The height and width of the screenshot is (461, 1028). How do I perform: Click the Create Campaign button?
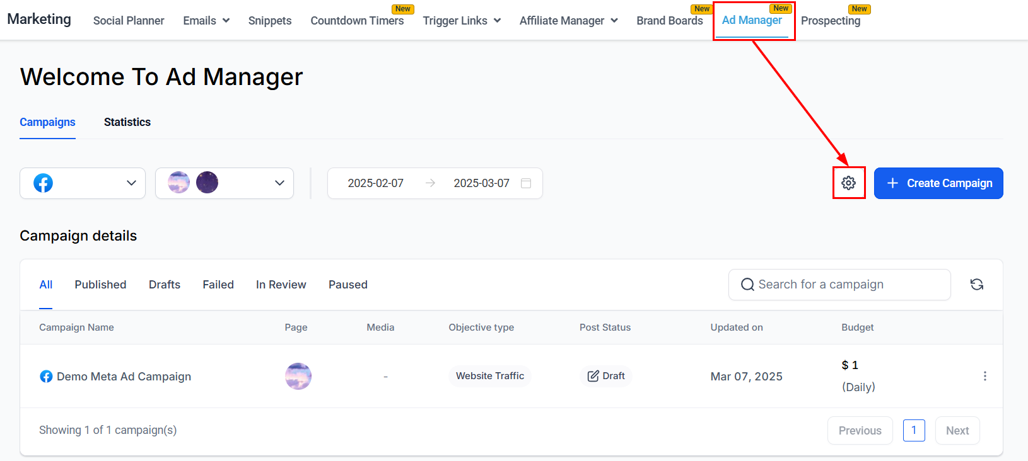(938, 183)
